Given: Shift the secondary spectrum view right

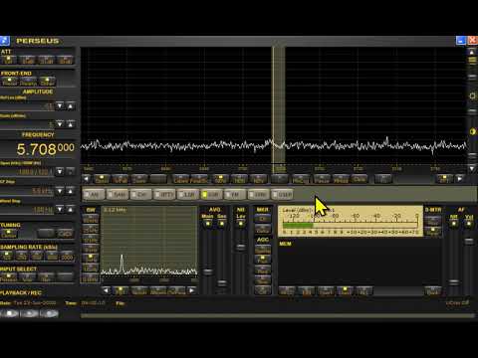Looking at the screenshot, I should pos(192,290).
